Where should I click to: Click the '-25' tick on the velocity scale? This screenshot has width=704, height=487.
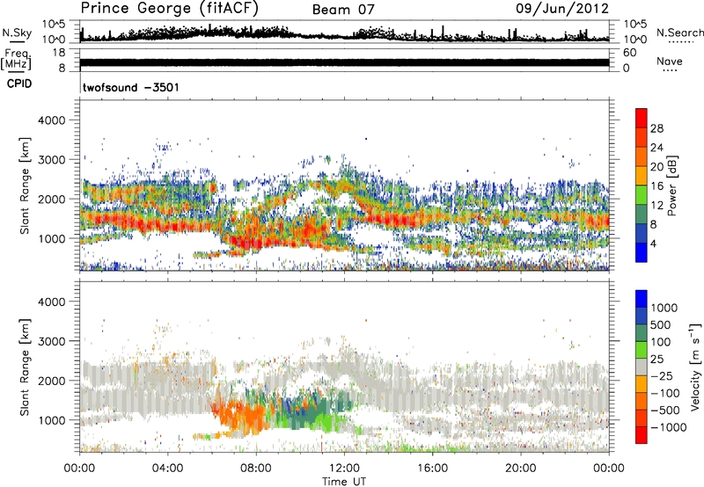(x=662, y=376)
